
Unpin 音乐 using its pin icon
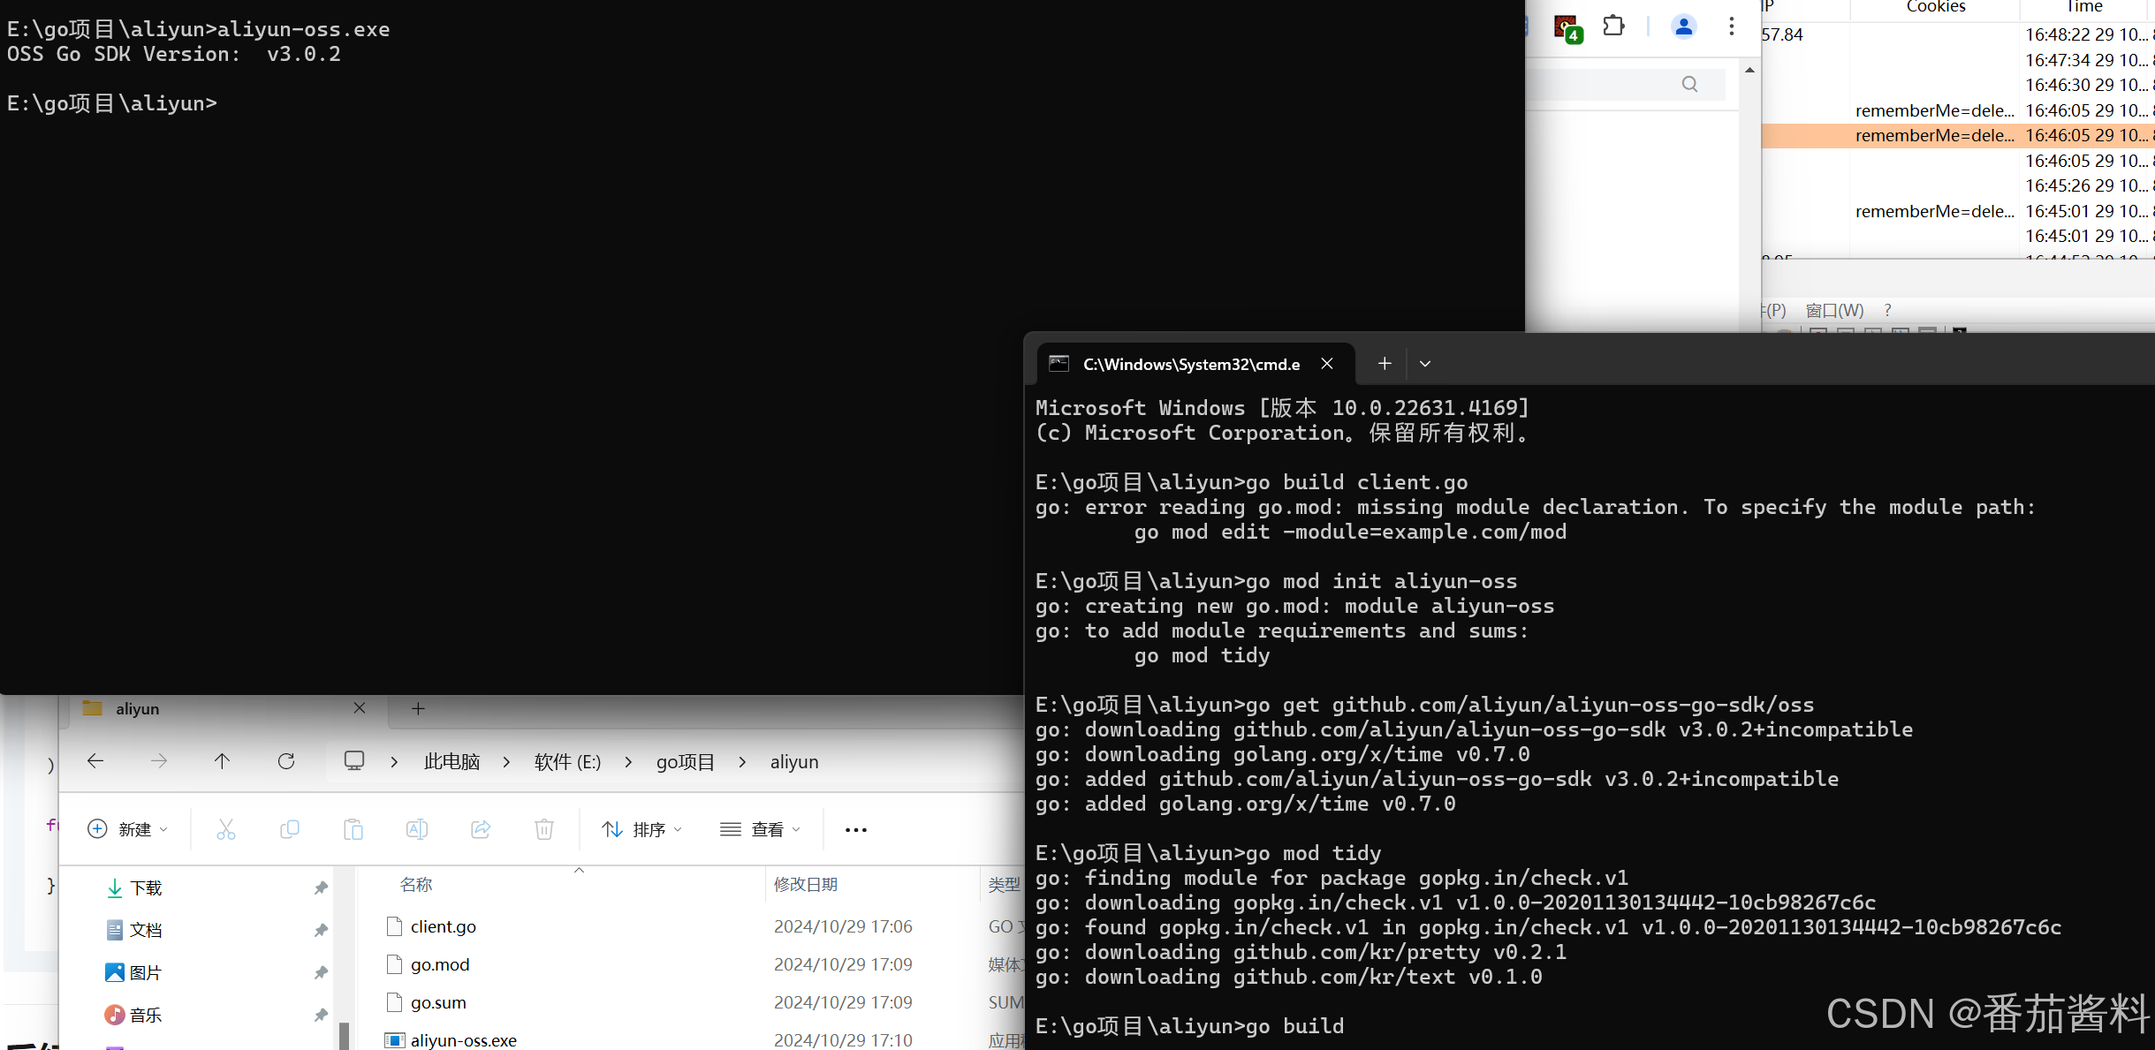pos(321,1016)
